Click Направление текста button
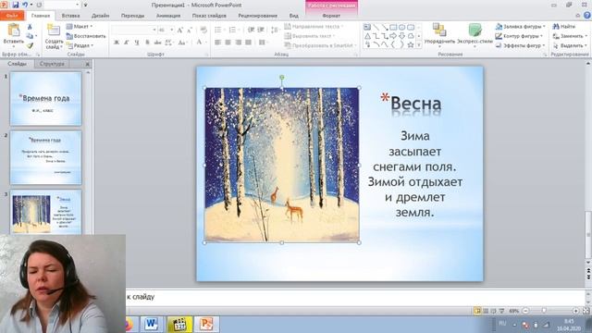 coord(314,27)
